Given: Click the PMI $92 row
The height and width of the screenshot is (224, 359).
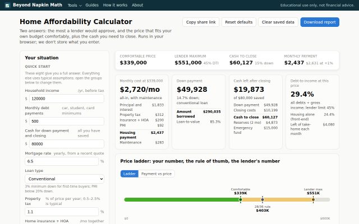Looking at the screenshot, I should point(142,125).
